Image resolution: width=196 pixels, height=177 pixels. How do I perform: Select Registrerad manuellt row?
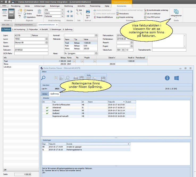89,116
